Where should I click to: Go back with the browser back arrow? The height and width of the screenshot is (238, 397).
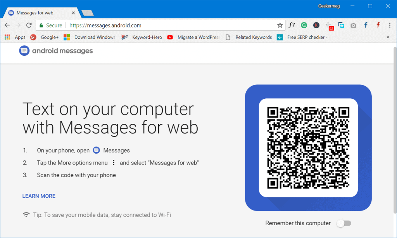pos(7,25)
